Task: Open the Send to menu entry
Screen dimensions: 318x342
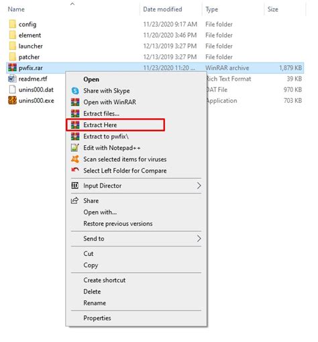Action: [x=136, y=239]
